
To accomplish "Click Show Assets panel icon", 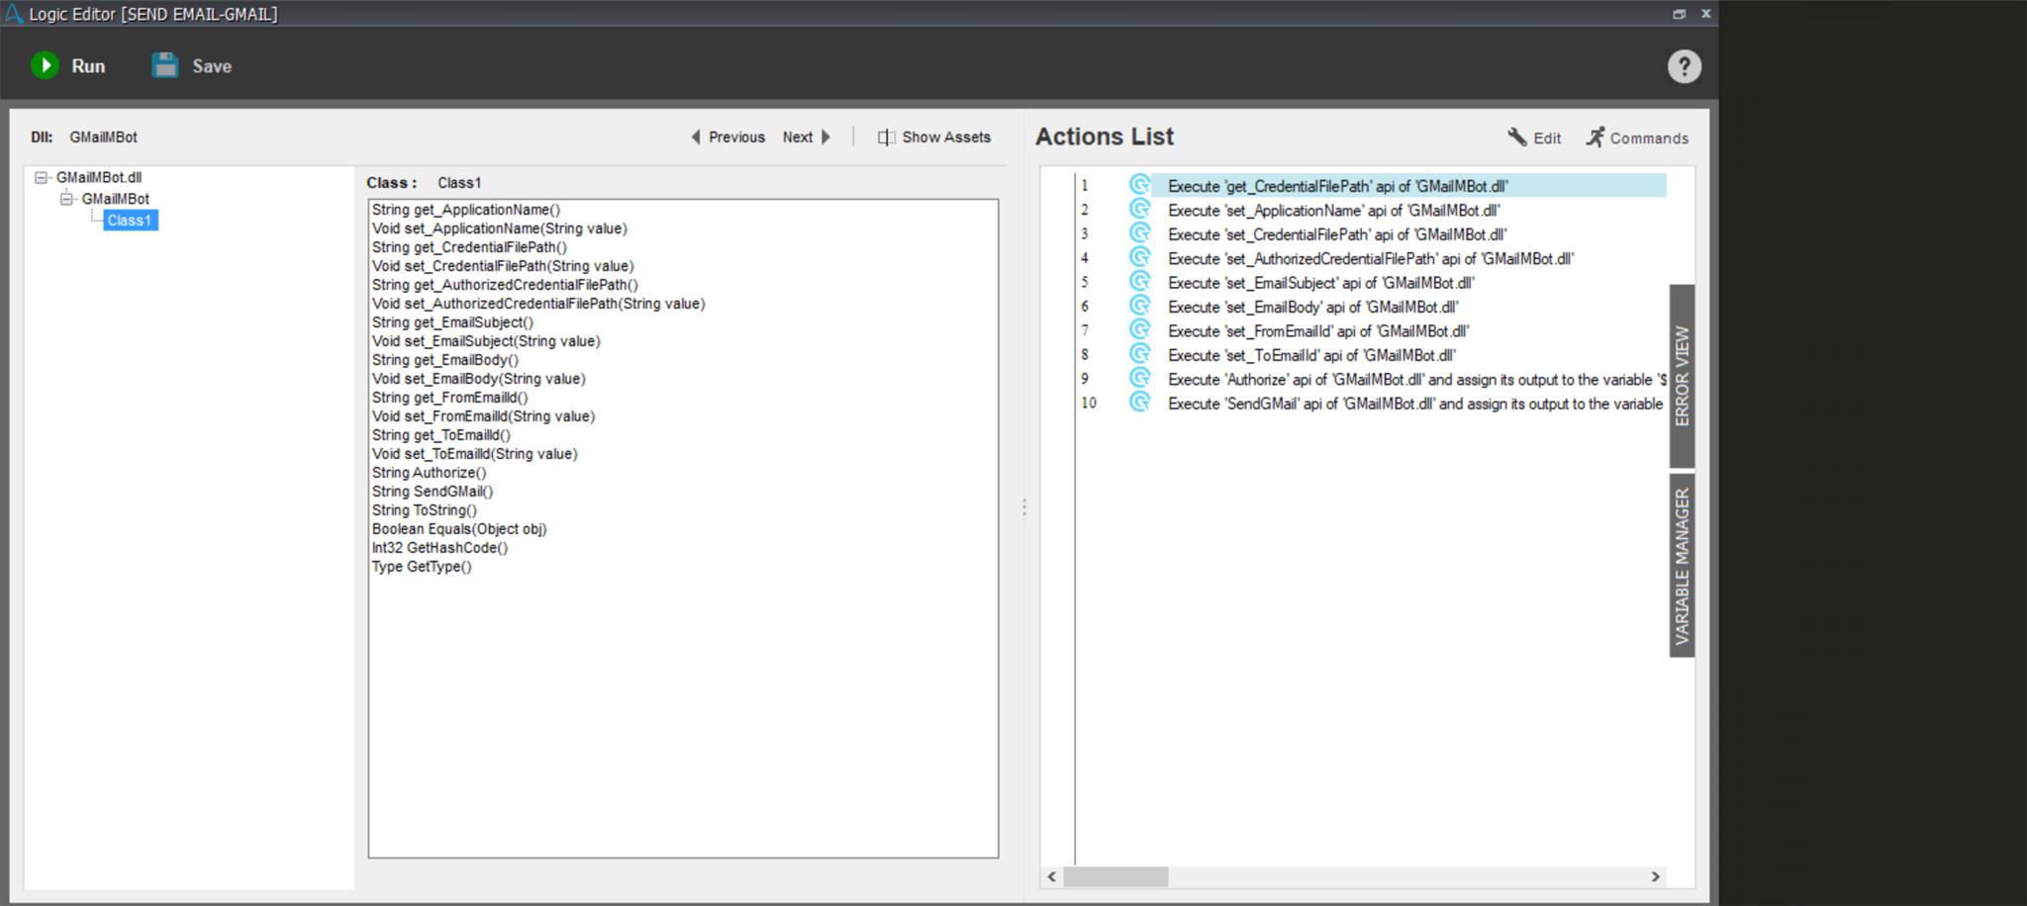I will [886, 137].
